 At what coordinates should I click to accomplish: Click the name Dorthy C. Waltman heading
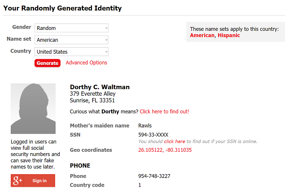click(100, 87)
